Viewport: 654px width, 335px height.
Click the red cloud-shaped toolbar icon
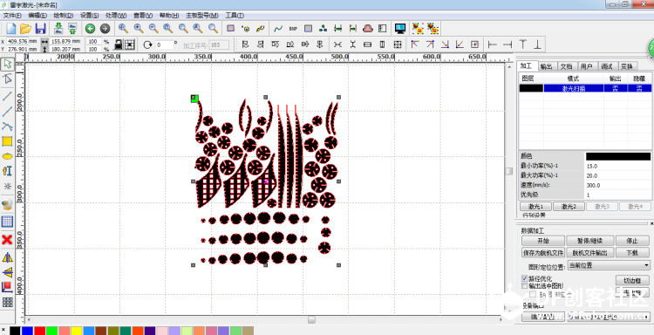[368, 29]
